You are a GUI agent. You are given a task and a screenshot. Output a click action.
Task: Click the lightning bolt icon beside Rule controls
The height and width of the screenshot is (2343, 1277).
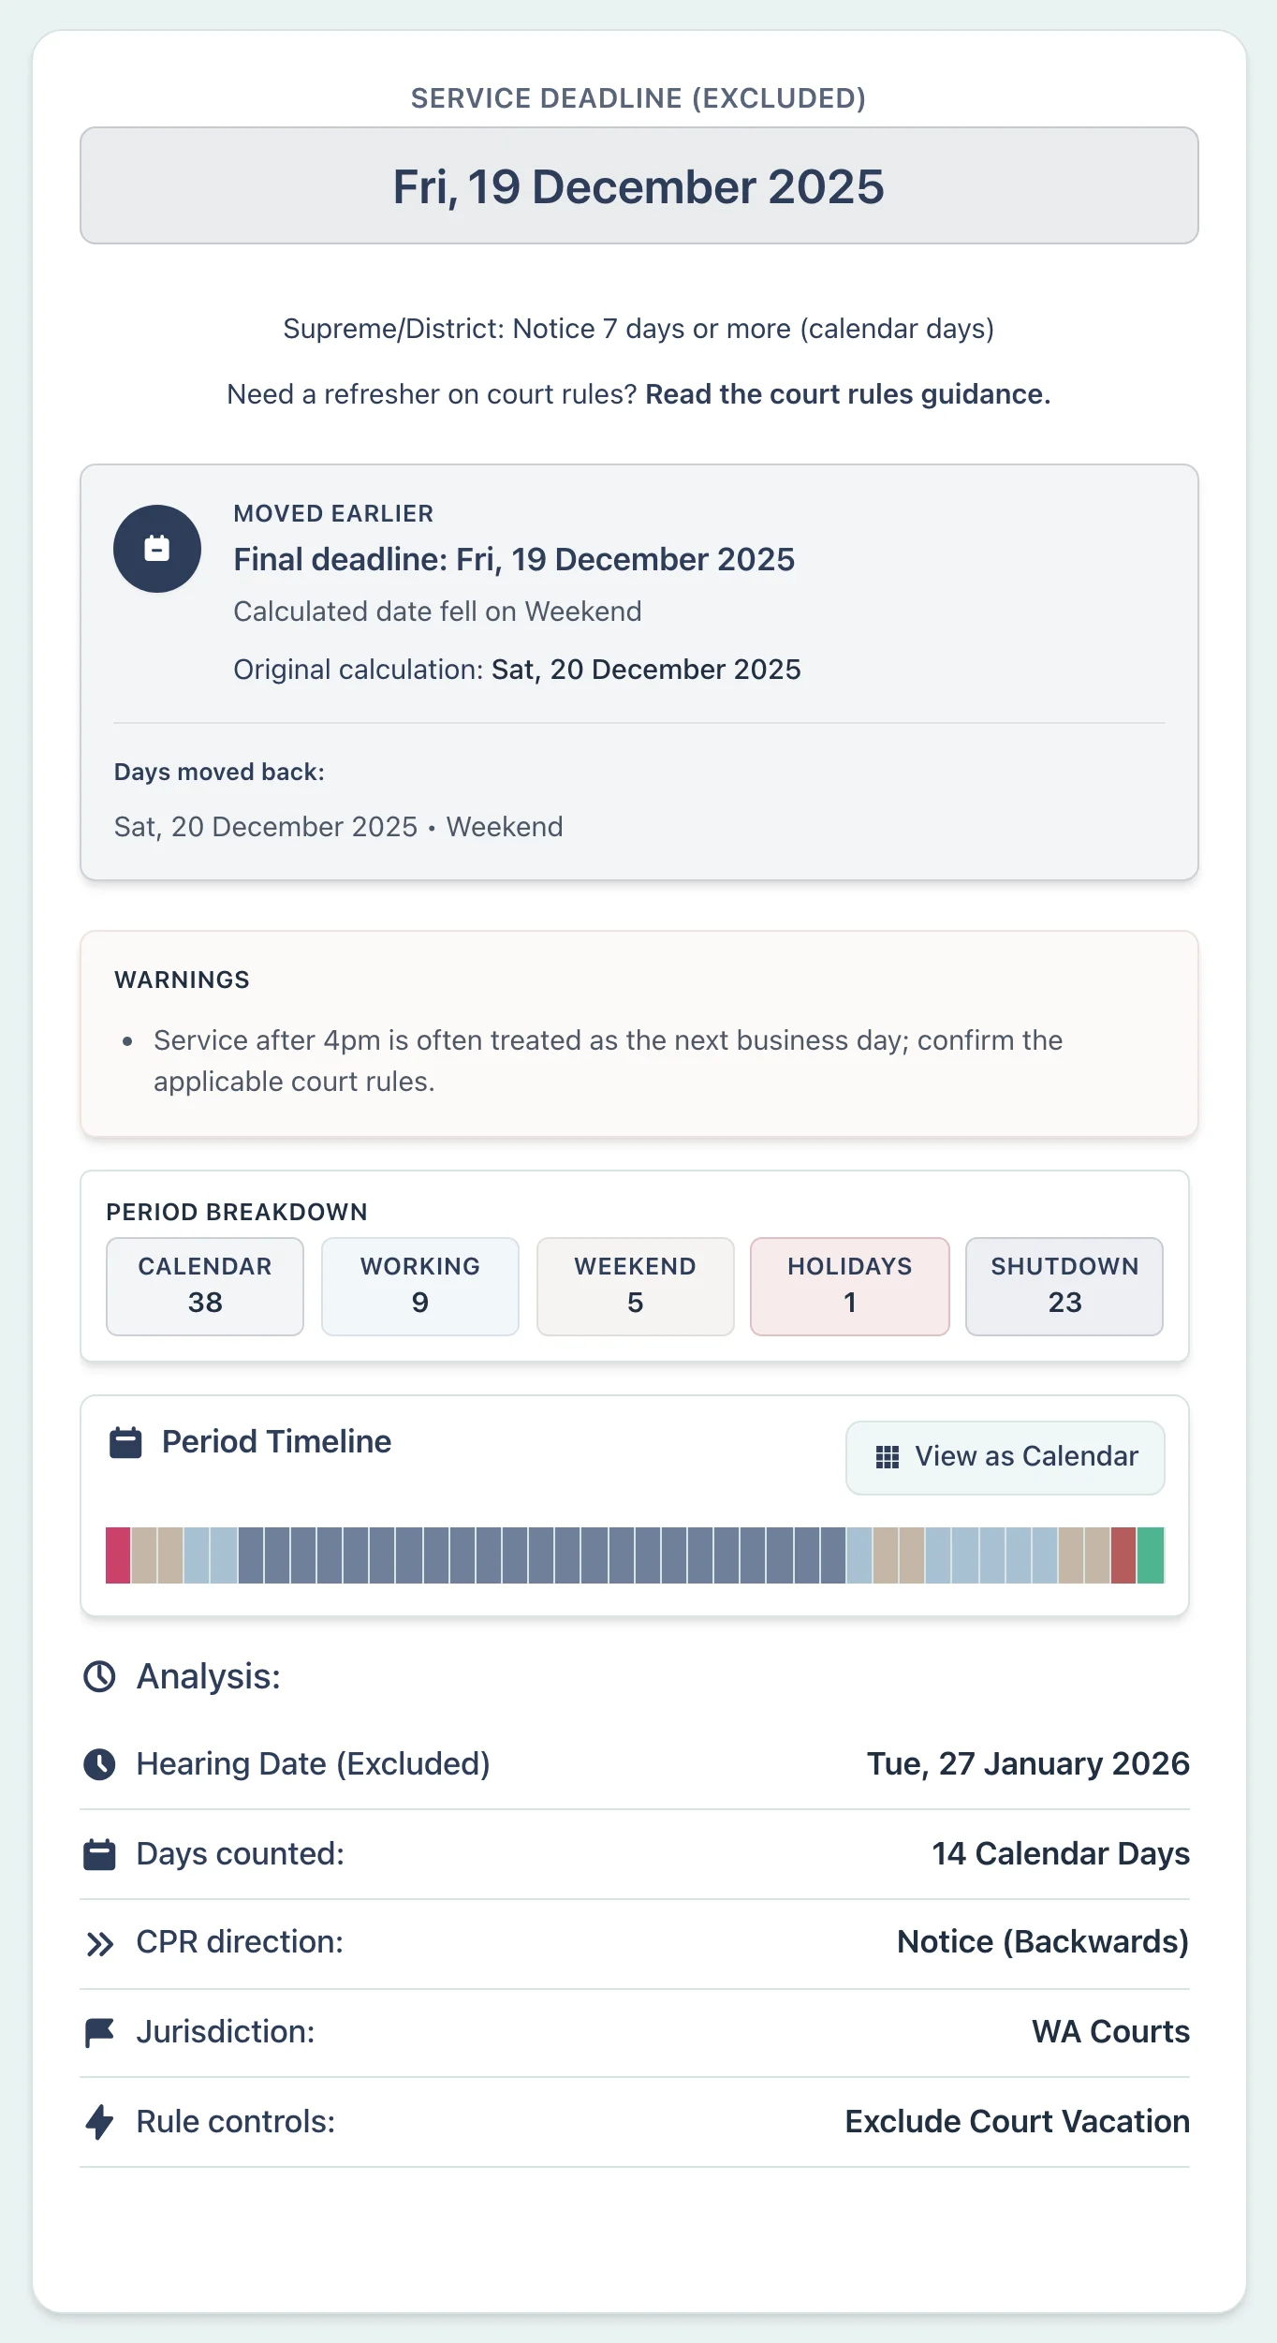click(x=100, y=2122)
